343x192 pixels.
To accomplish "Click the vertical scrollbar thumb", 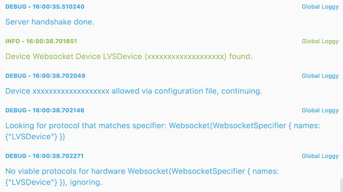I will 341,185.
